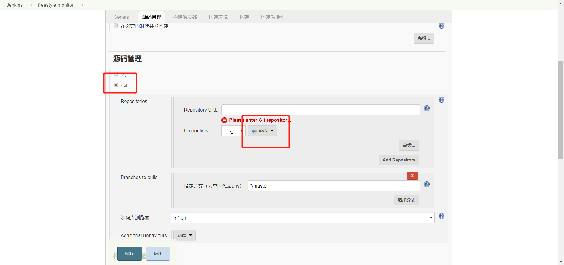The height and width of the screenshot is (265, 564).
Task: Click the 增加分支 button
Action: [x=406, y=200]
